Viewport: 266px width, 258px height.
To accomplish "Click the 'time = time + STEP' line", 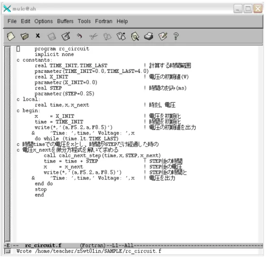I will 71,161.
